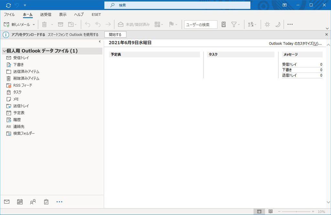331x215 pixels.
Task: Click the Undo icon in title bar
Action: 17,5
